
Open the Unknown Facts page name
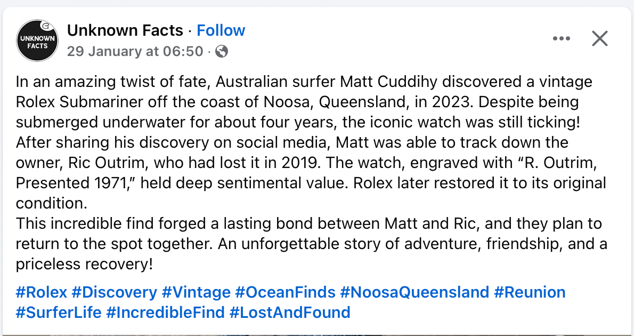click(125, 30)
